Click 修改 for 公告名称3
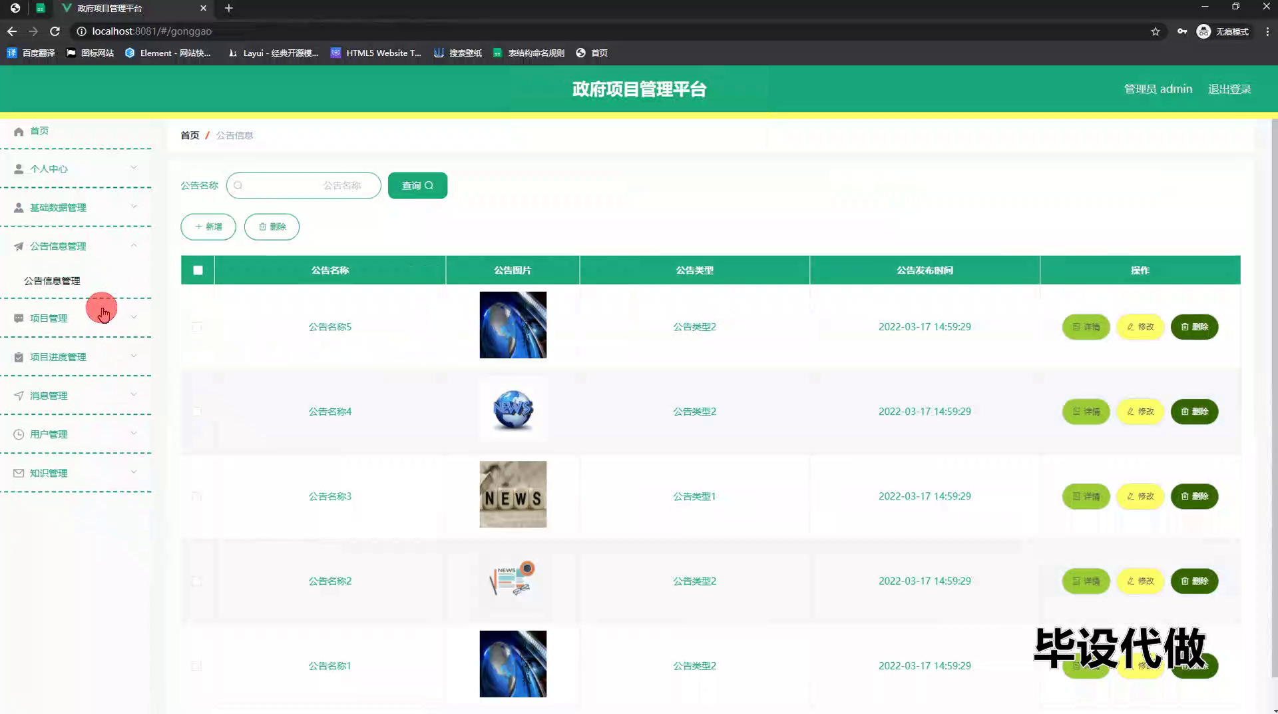1278x714 pixels. pyautogui.click(x=1140, y=496)
